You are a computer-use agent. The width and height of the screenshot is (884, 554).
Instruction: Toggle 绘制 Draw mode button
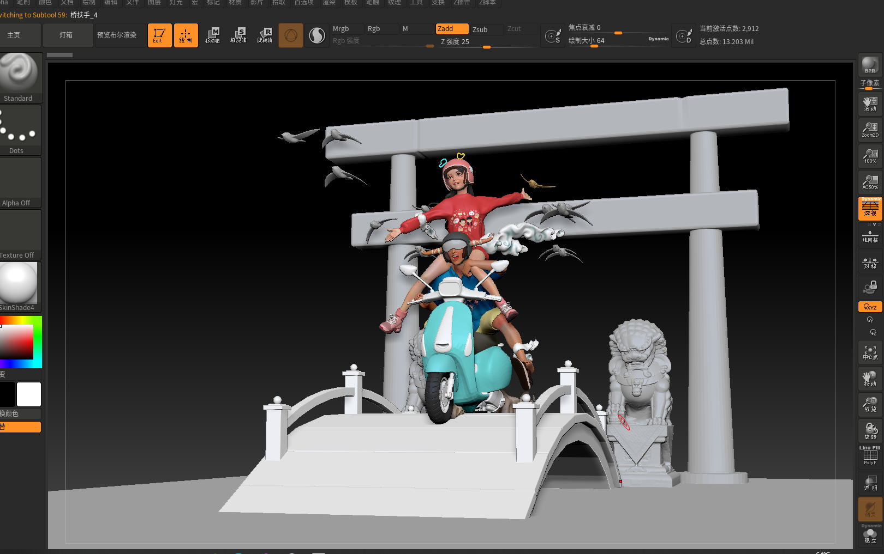click(x=186, y=35)
